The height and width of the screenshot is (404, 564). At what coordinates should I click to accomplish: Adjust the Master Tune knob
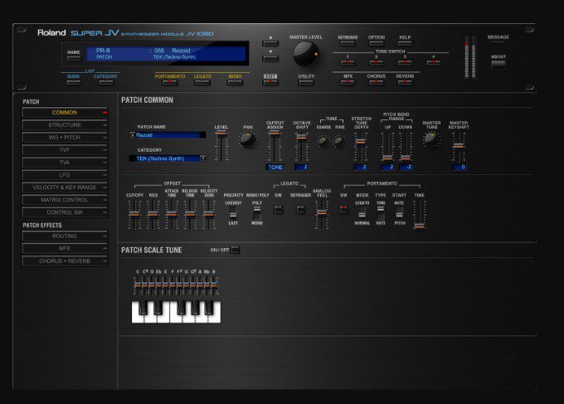pyautogui.click(x=431, y=139)
